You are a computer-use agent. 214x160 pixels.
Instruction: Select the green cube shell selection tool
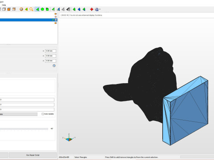click(x=47, y=9)
